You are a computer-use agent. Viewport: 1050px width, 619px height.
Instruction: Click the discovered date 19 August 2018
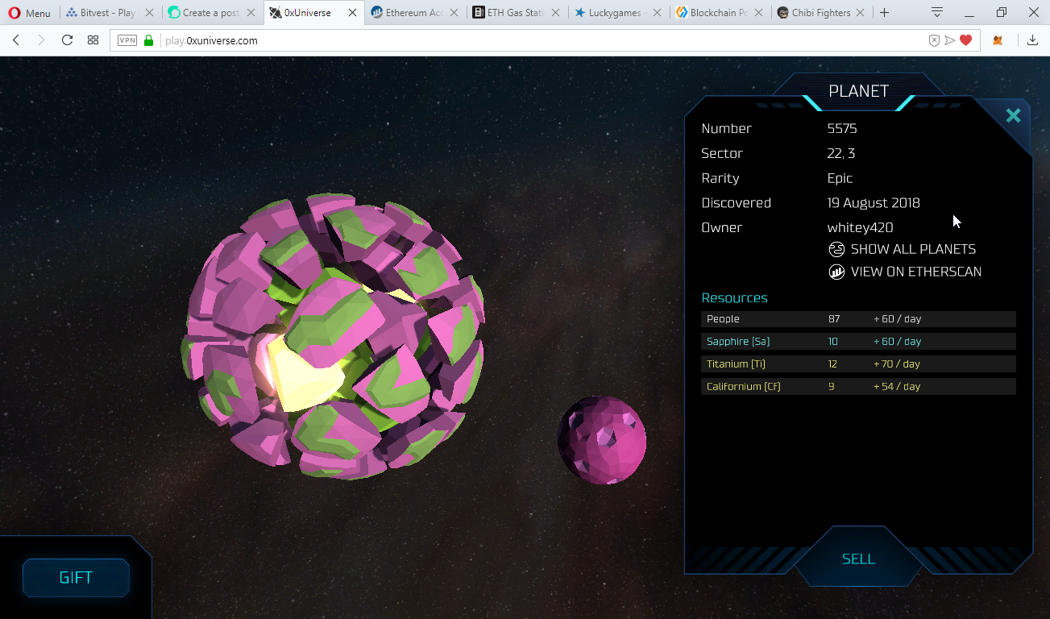874,203
